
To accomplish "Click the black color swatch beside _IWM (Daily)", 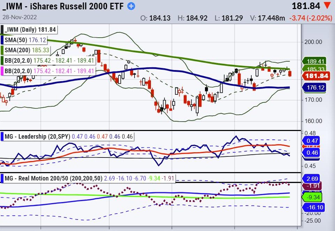I will (2, 30).
